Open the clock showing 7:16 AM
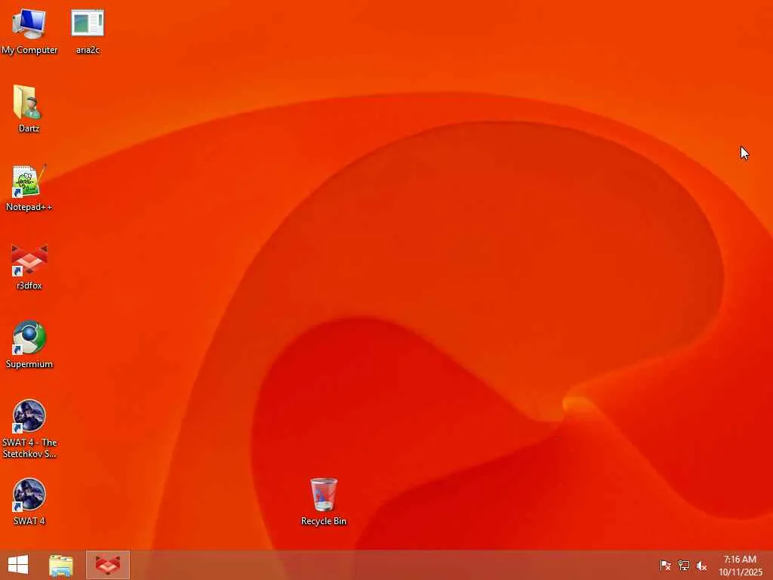773x580 pixels. pyautogui.click(x=740, y=560)
